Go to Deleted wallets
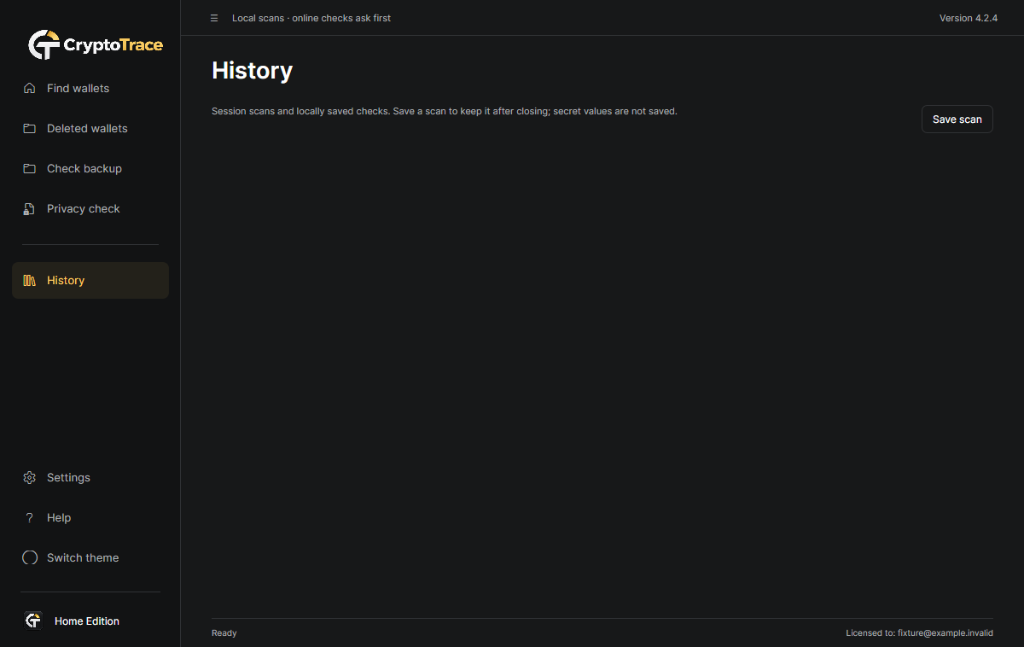 (90, 128)
